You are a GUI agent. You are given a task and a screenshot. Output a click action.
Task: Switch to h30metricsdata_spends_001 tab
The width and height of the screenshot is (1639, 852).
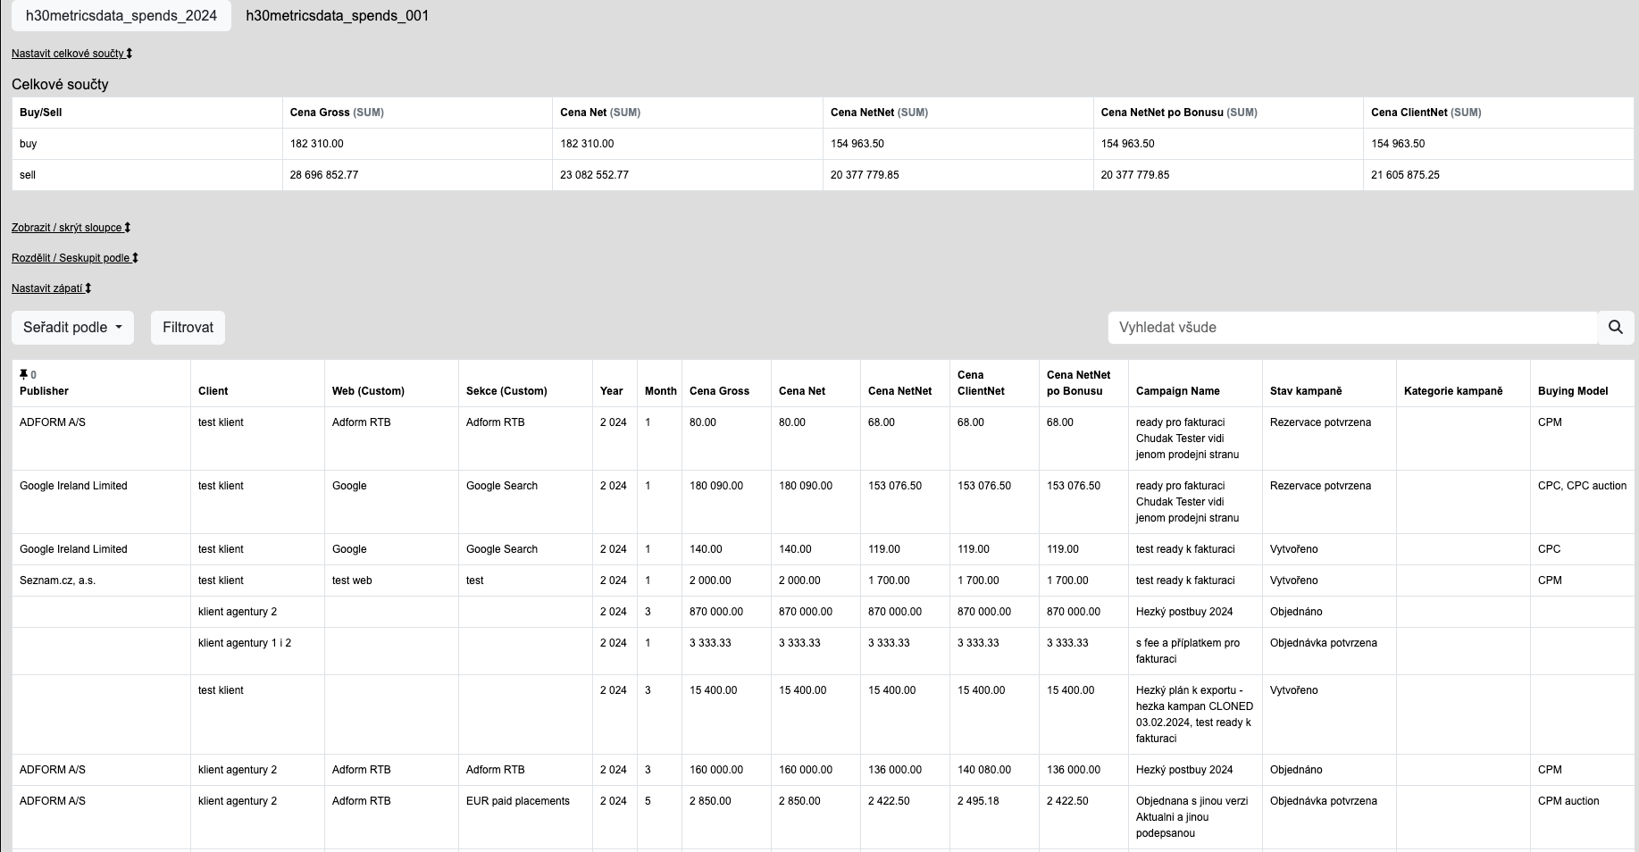click(x=337, y=16)
